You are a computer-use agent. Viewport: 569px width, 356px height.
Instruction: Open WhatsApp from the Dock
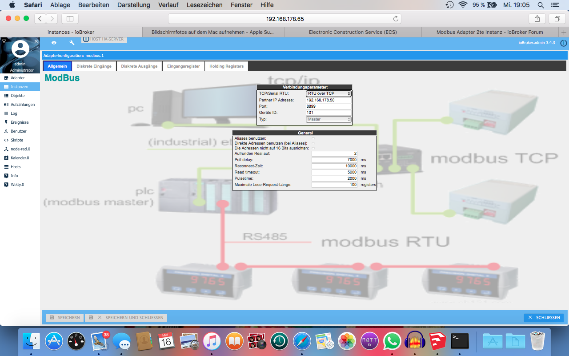[x=392, y=341]
